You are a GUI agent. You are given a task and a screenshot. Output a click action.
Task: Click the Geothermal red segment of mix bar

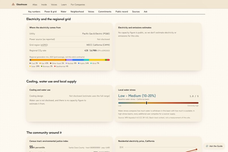coord(108,60)
